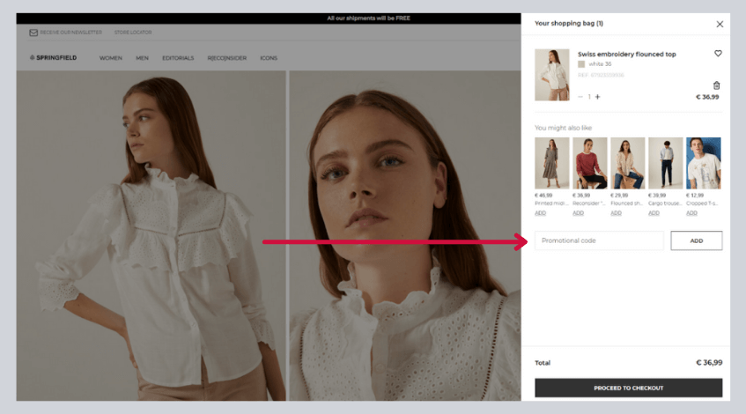The height and width of the screenshot is (414, 746).
Task: View the Swiss embroidery top product thumbnail
Action: coord(552,75)
